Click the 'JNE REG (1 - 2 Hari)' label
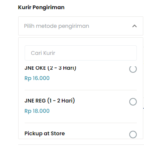This screenshot has width=144, height=165. pos(50,101)
